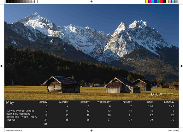Screen dimensions: 183x132
Task: Click the bottom center registration mark
Action: pos(91,130)
